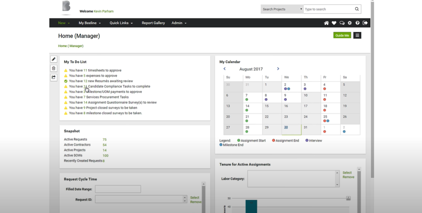Open the My Beeline dropdown menu
422x213 pixels.
[90, 23]
